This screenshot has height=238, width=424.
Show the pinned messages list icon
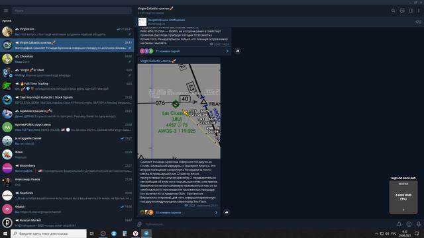[418, 22]
